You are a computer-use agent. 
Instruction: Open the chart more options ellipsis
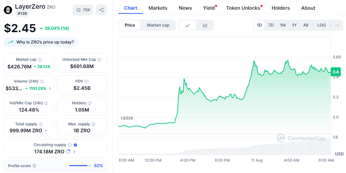(x=337, y=25)
